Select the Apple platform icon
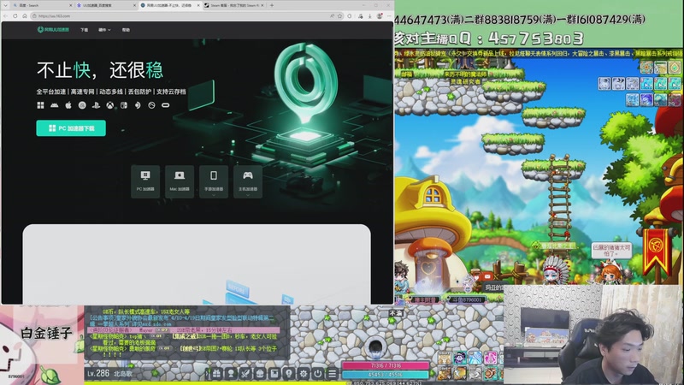 tap(68, 105)
